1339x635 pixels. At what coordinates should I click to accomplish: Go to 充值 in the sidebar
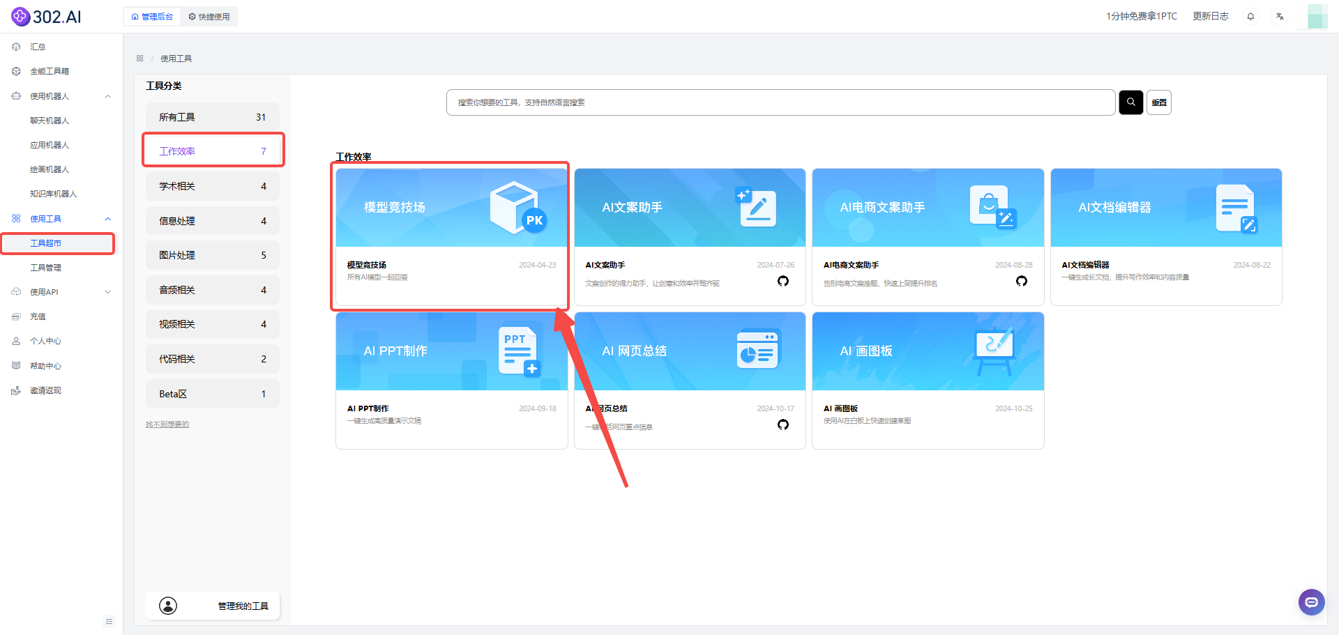tap(38, 316)
